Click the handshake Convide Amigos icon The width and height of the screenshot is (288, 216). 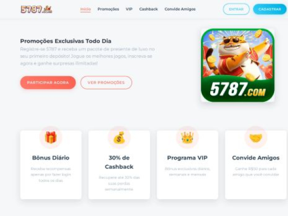coord(256,138)
